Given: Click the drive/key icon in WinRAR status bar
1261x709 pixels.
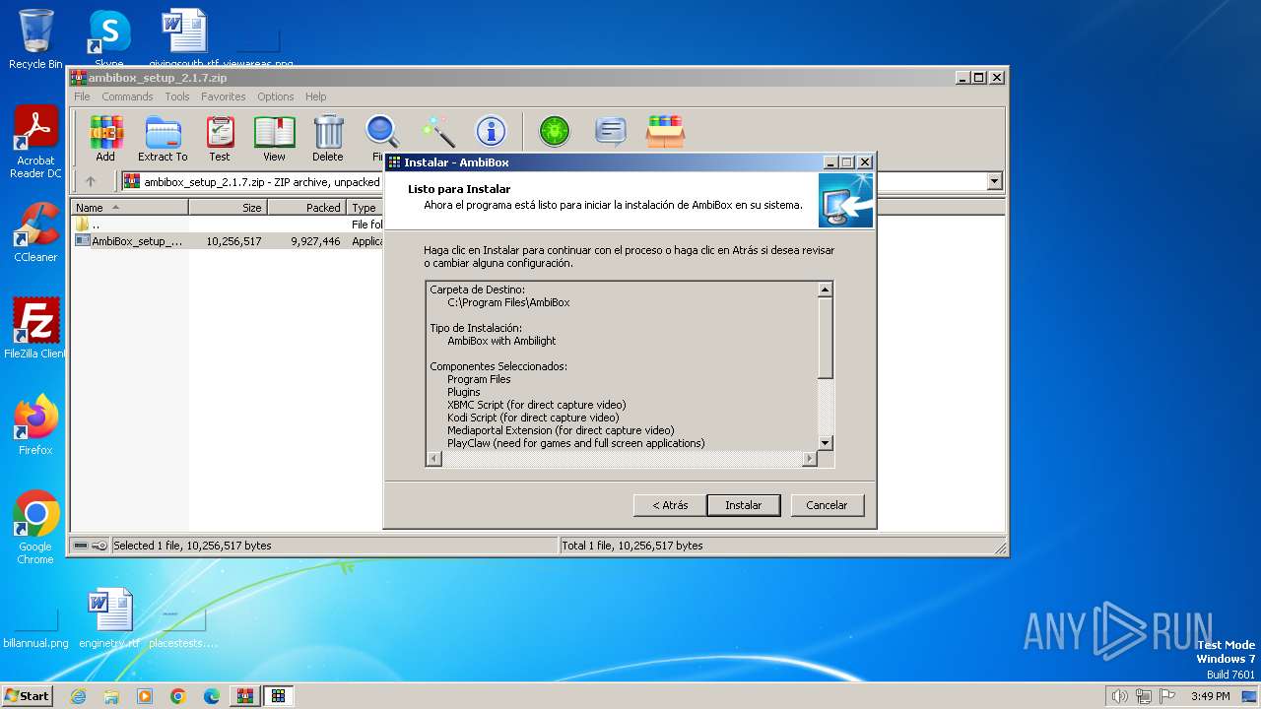Looking at the screenshot, I should click(x=91, y=546).
